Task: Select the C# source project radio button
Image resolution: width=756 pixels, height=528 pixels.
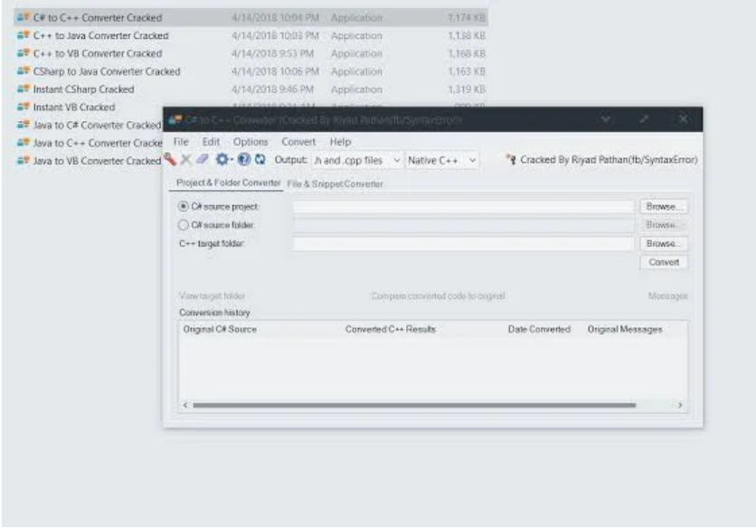Action: point(184,206)
